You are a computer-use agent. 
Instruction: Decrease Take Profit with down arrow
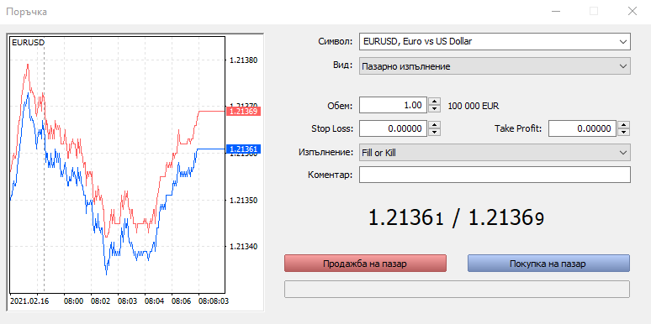[623, 132]
